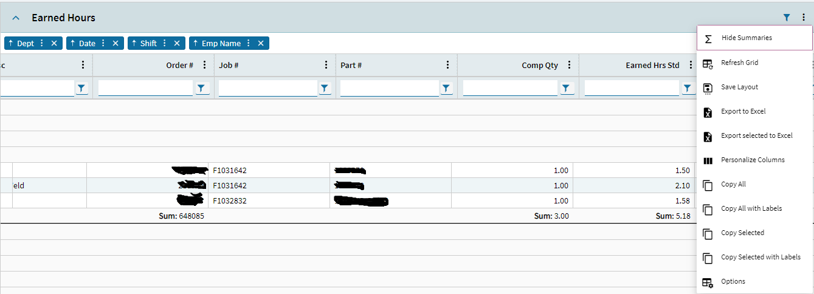Select Export to Excel menu entry
Image resolution: width=814 pixels, height=294 pixels.
click(x=743, y=111)
